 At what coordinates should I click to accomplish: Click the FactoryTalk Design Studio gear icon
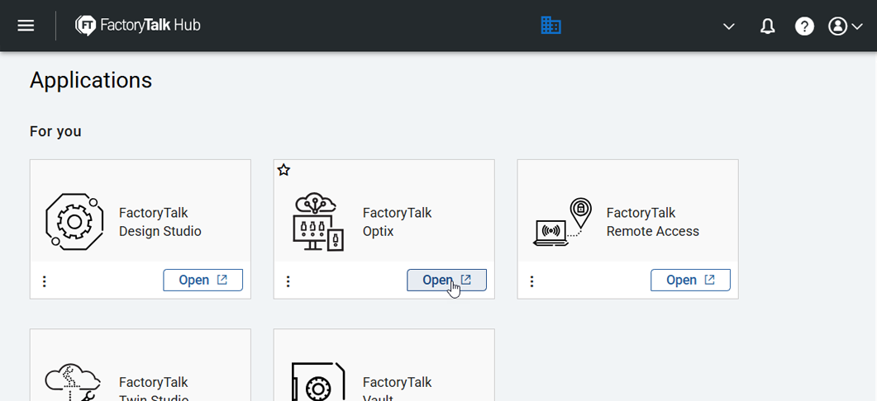point(74,222)
